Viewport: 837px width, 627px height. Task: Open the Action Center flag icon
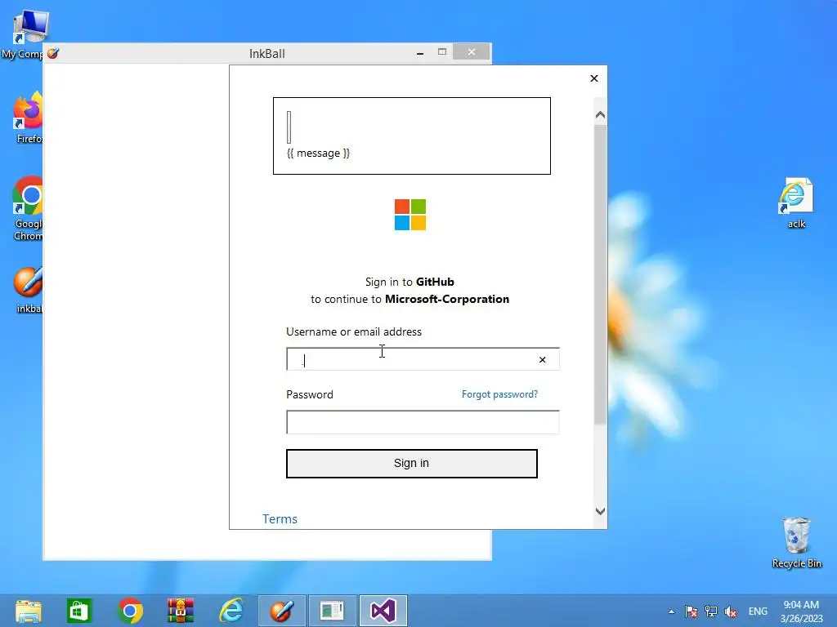(692, 611)
